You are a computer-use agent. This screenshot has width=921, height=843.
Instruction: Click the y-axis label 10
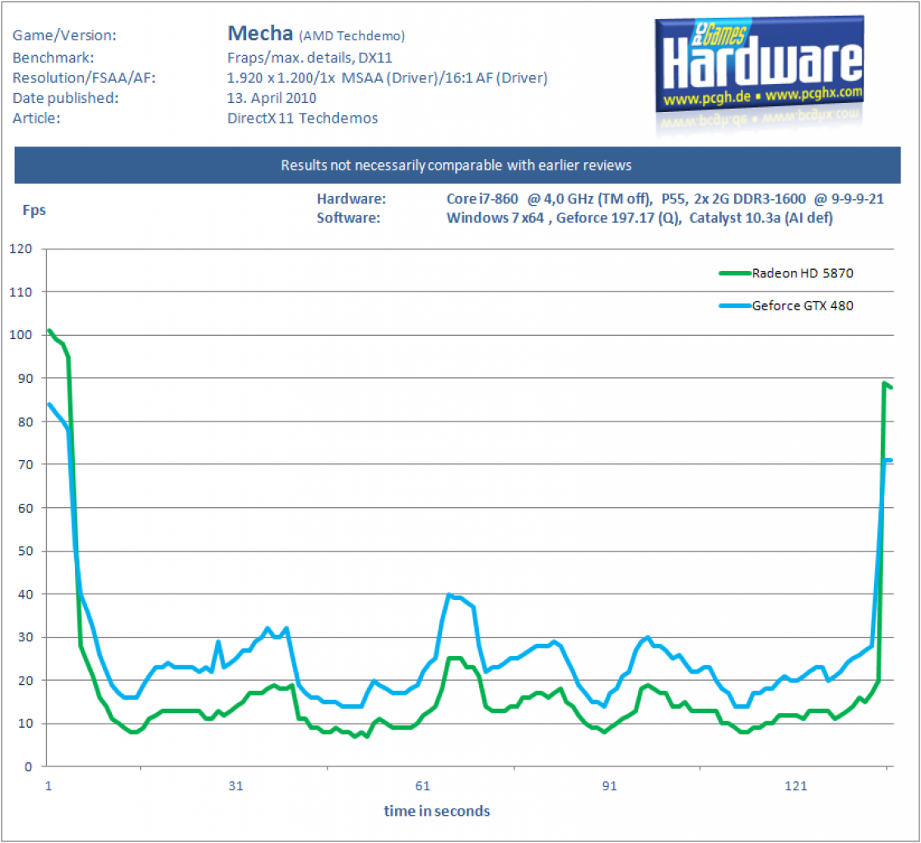coord(26,724)
